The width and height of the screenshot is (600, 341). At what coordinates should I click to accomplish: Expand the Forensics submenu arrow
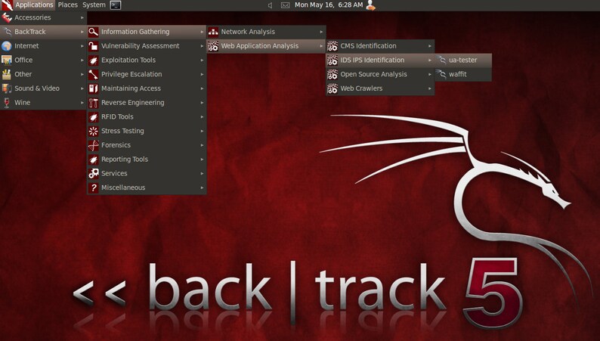(202, 145)
